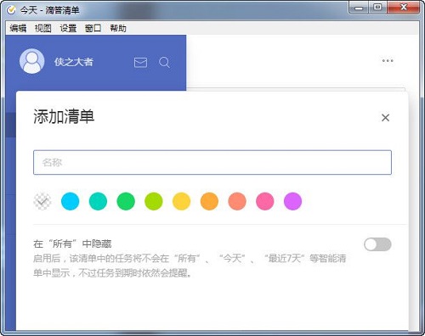Minimize the 滴答清单 window
This screenshot has width=425, height=336.
pos(359,8)
